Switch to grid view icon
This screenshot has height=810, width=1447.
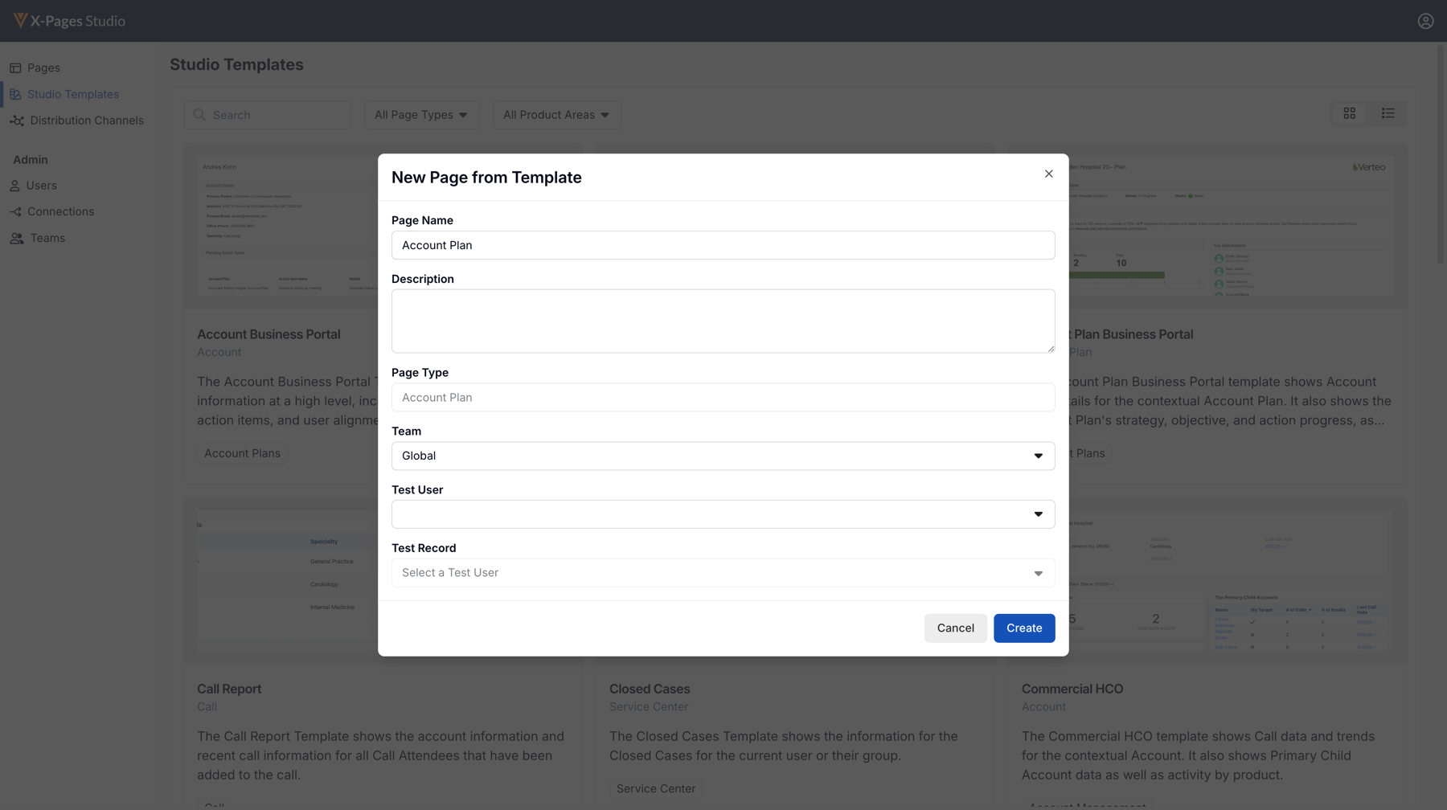tap(1349, 114)
